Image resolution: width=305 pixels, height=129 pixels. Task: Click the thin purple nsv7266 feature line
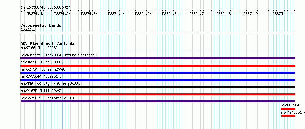click(x=158, y=51)
